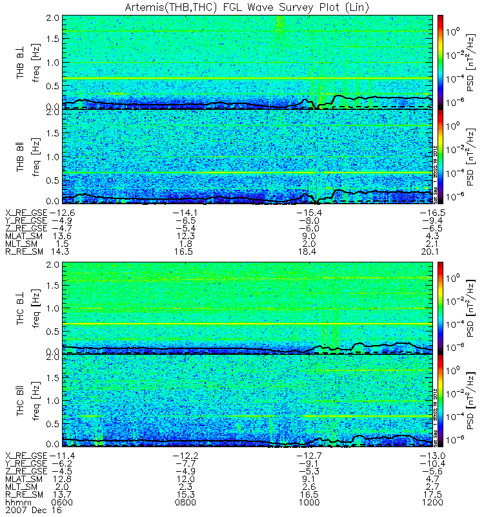Click the 'PSD [nT²/Hz]' label of THC B∥ panel
Screen dimensions: 484x517
coord(470,401)
